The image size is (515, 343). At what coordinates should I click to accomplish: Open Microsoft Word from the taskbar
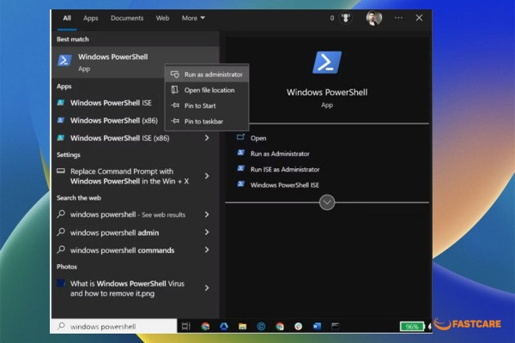317,326
